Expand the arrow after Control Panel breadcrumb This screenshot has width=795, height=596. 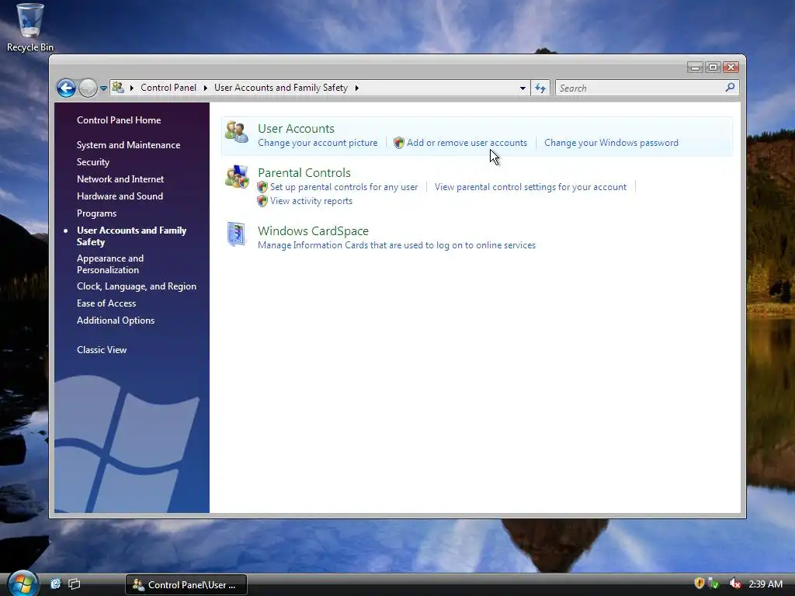(205, 88)
